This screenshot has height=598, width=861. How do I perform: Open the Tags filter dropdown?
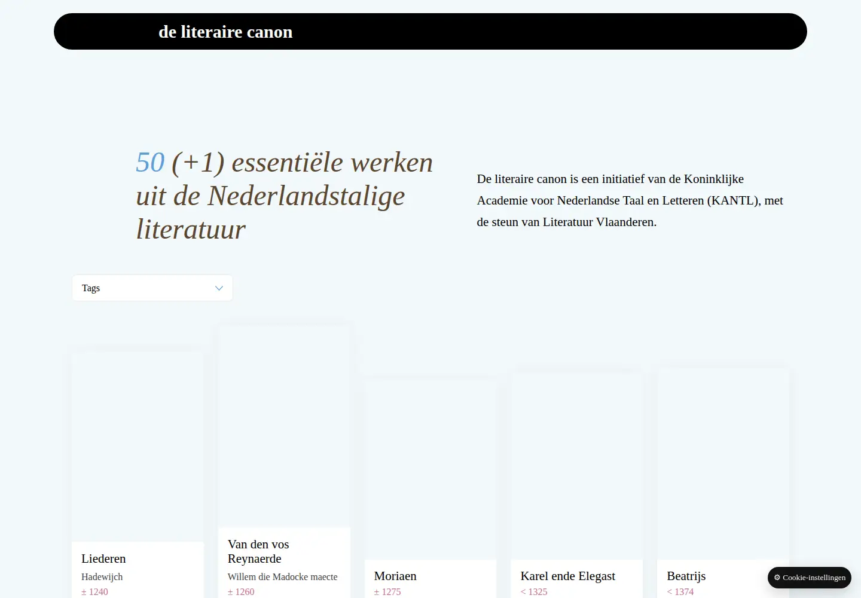pos(152,288)
